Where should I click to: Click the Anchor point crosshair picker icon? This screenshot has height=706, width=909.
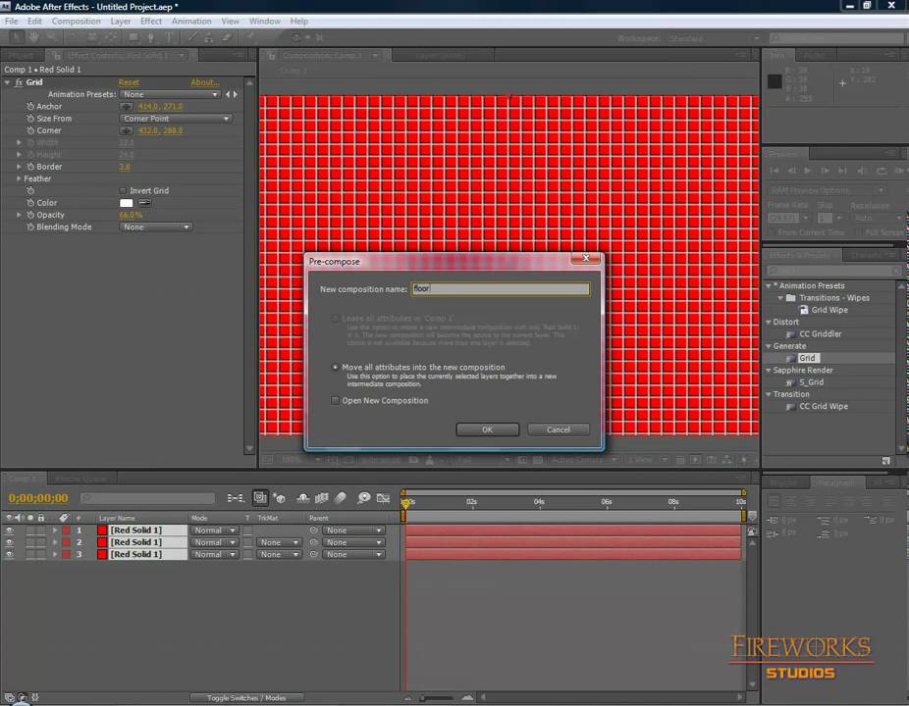(126, 107)
